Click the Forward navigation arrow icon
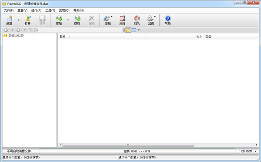Viewport: 261px width, 162px height. (x=18, y=30)
